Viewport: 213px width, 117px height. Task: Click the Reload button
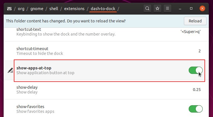point(195,21)
